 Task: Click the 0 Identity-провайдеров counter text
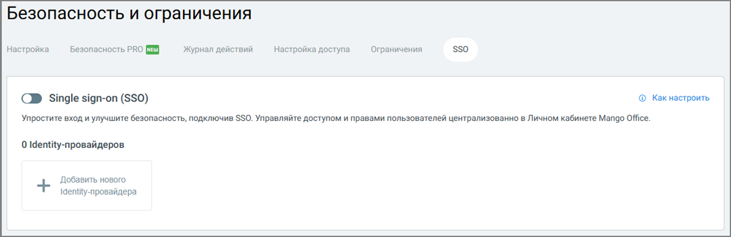click(x=73, y=145)
